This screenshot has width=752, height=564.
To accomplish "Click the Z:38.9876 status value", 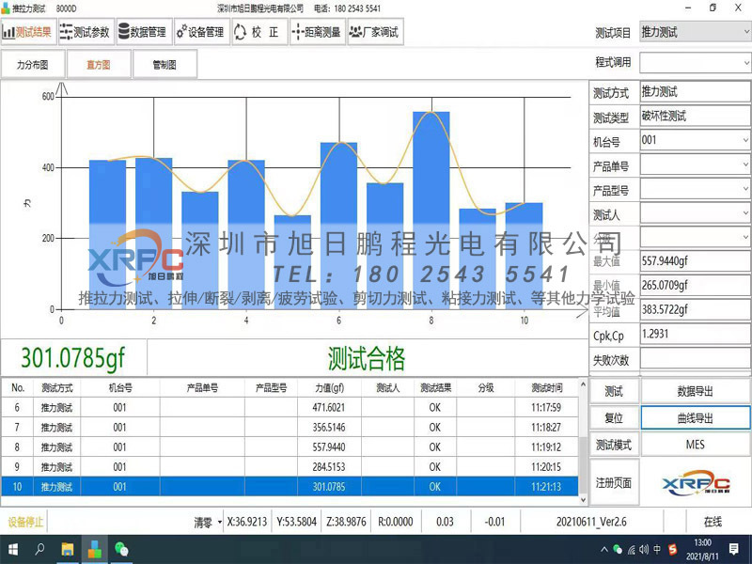I will 346,522.
